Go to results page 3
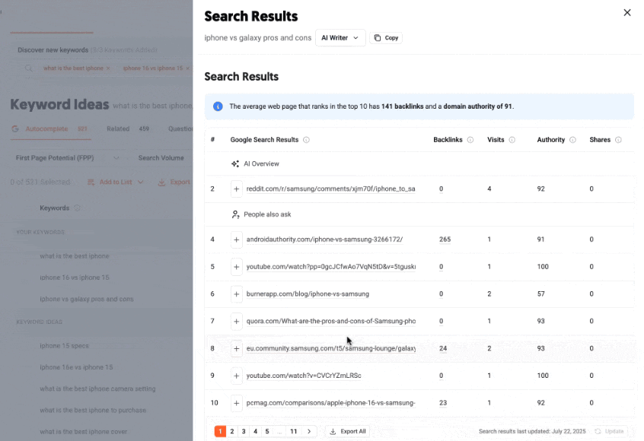644x441 pixels. pos(244,431)
